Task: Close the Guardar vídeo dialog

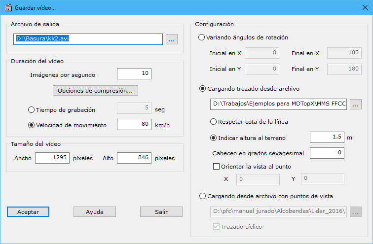Action: point(365,7)
